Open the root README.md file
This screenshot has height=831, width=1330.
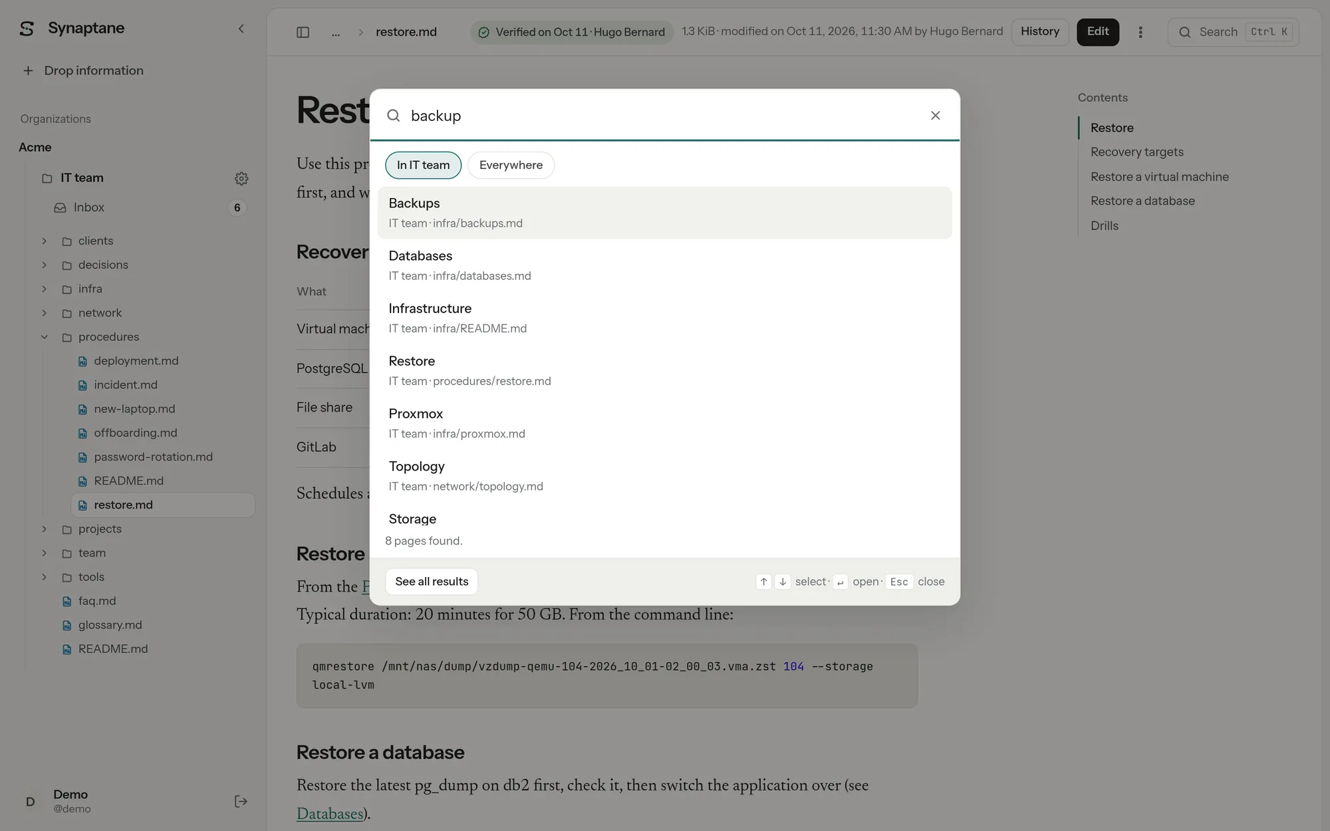113,649
